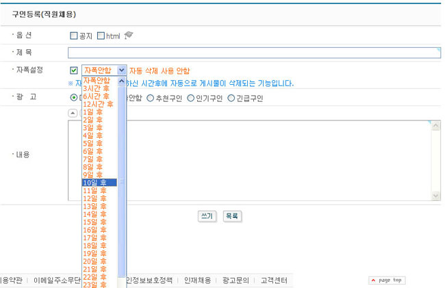445x288 pixels.
Task: Choose 6시간 후 from the list
Action: point(99,96)
